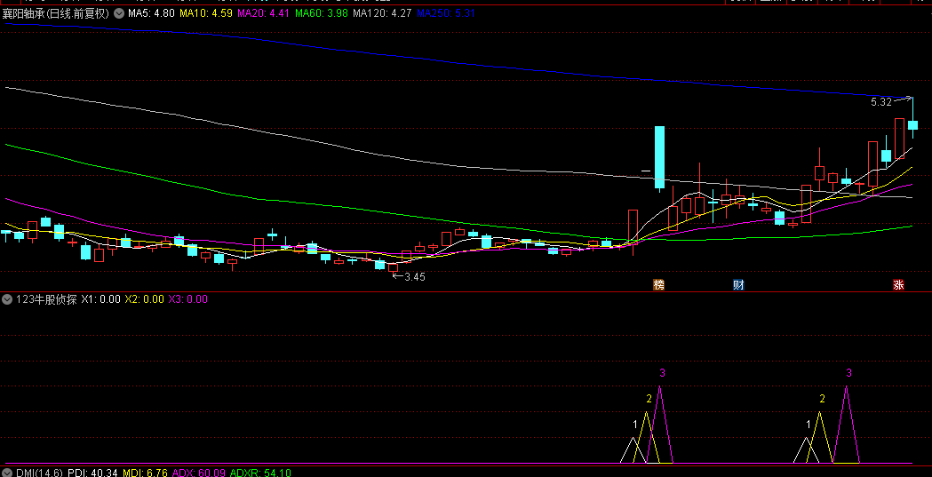Click the X1: 0.00 value
The height and width of the screenshot is (477, 932).
100,298
